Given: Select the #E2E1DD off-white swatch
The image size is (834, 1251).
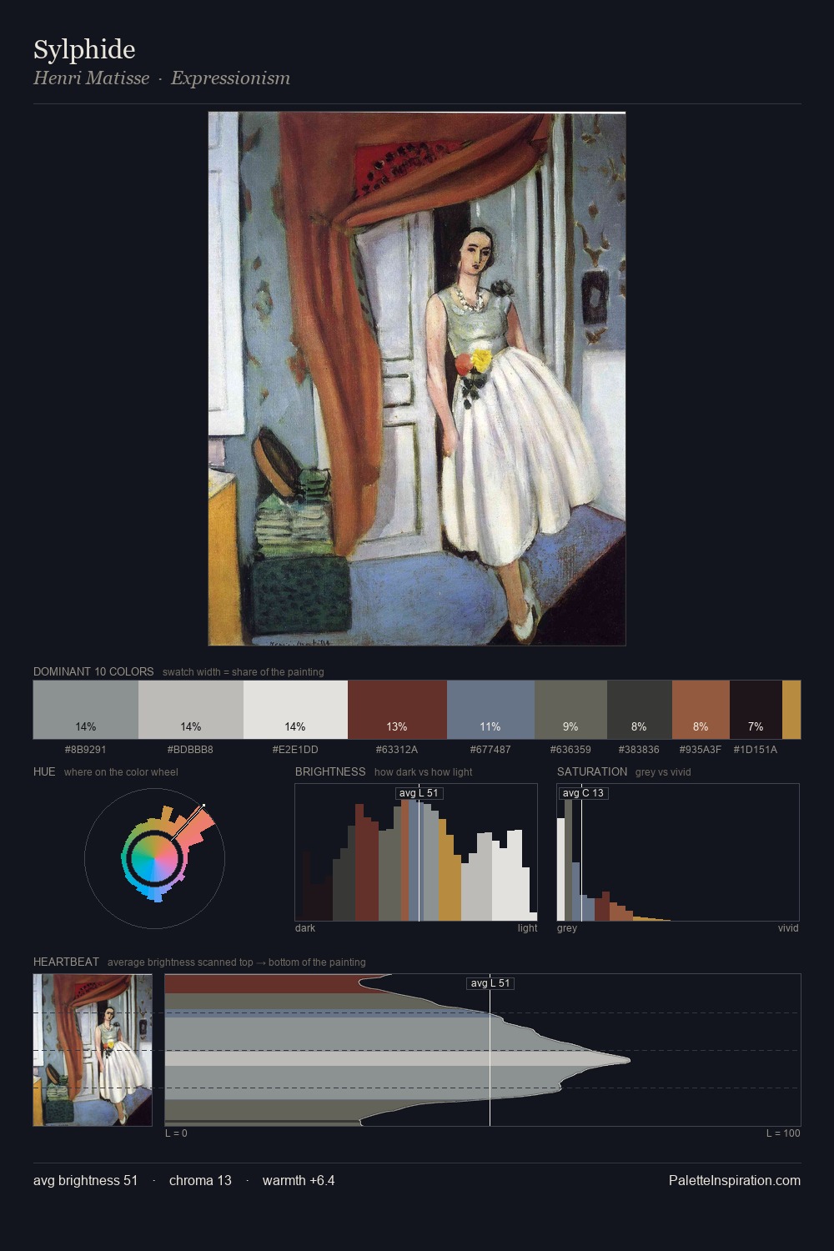Looking at the screenshot, I should click(295, 710).
